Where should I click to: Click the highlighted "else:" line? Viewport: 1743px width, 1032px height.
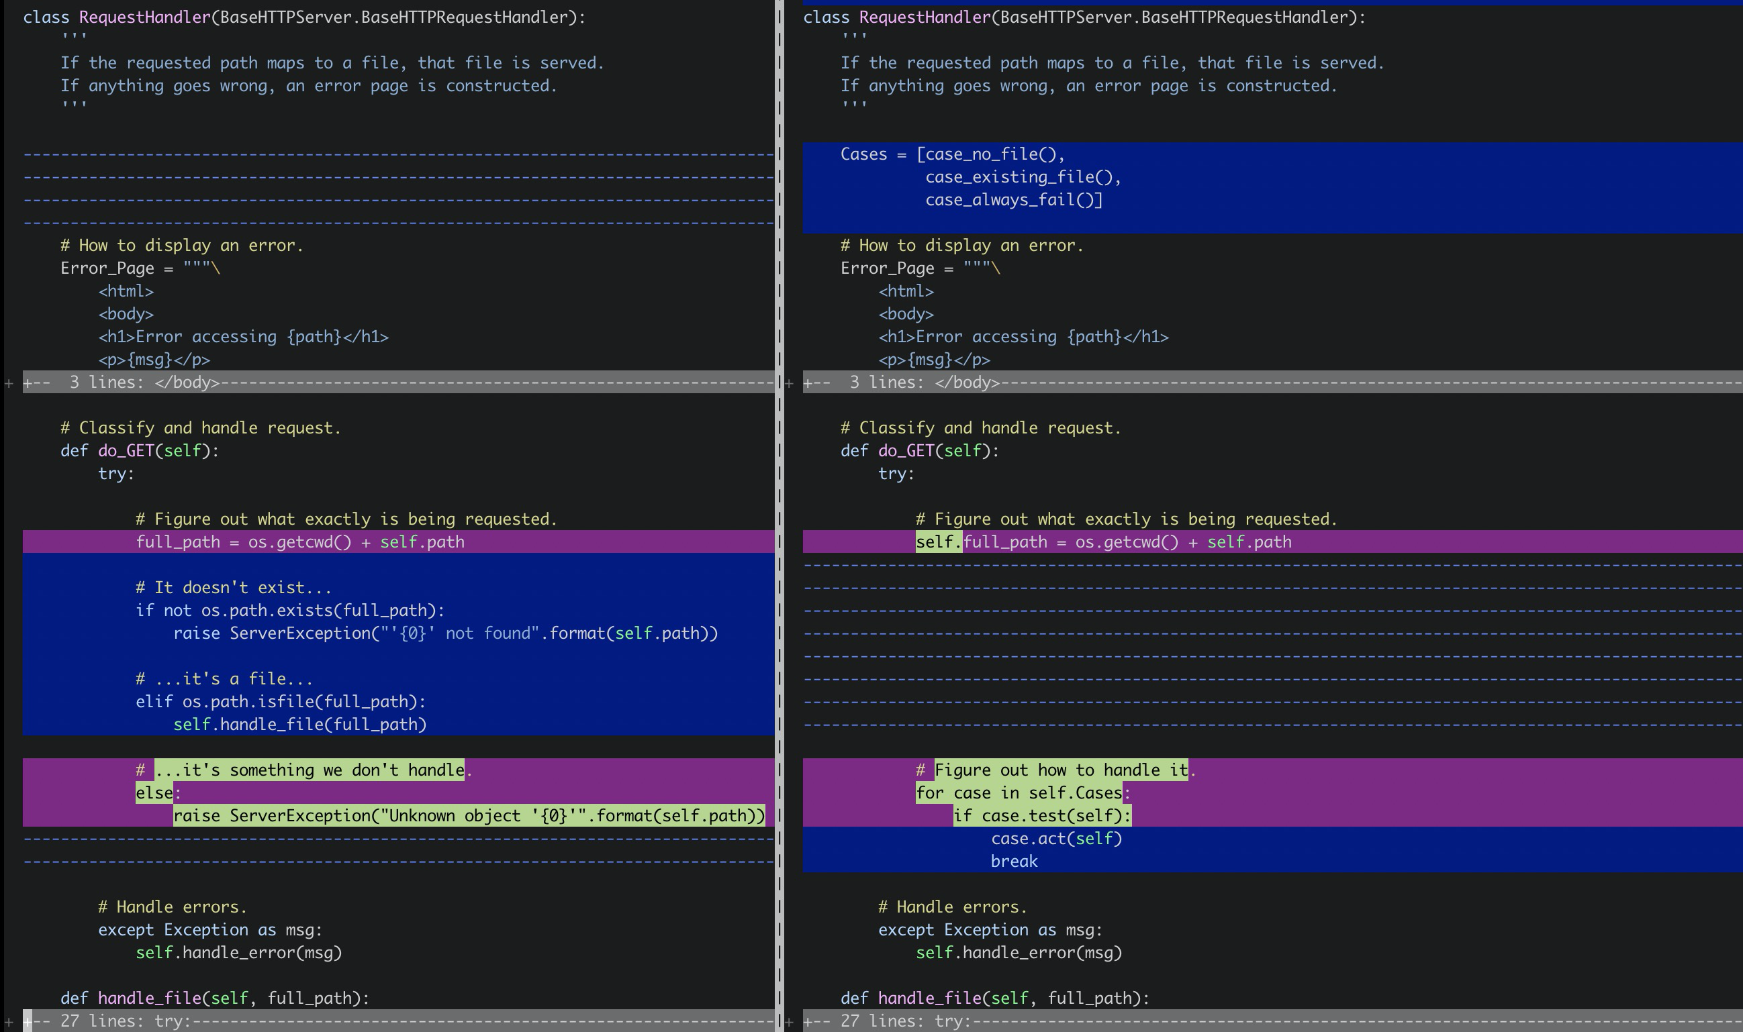[x=158, y=792]
